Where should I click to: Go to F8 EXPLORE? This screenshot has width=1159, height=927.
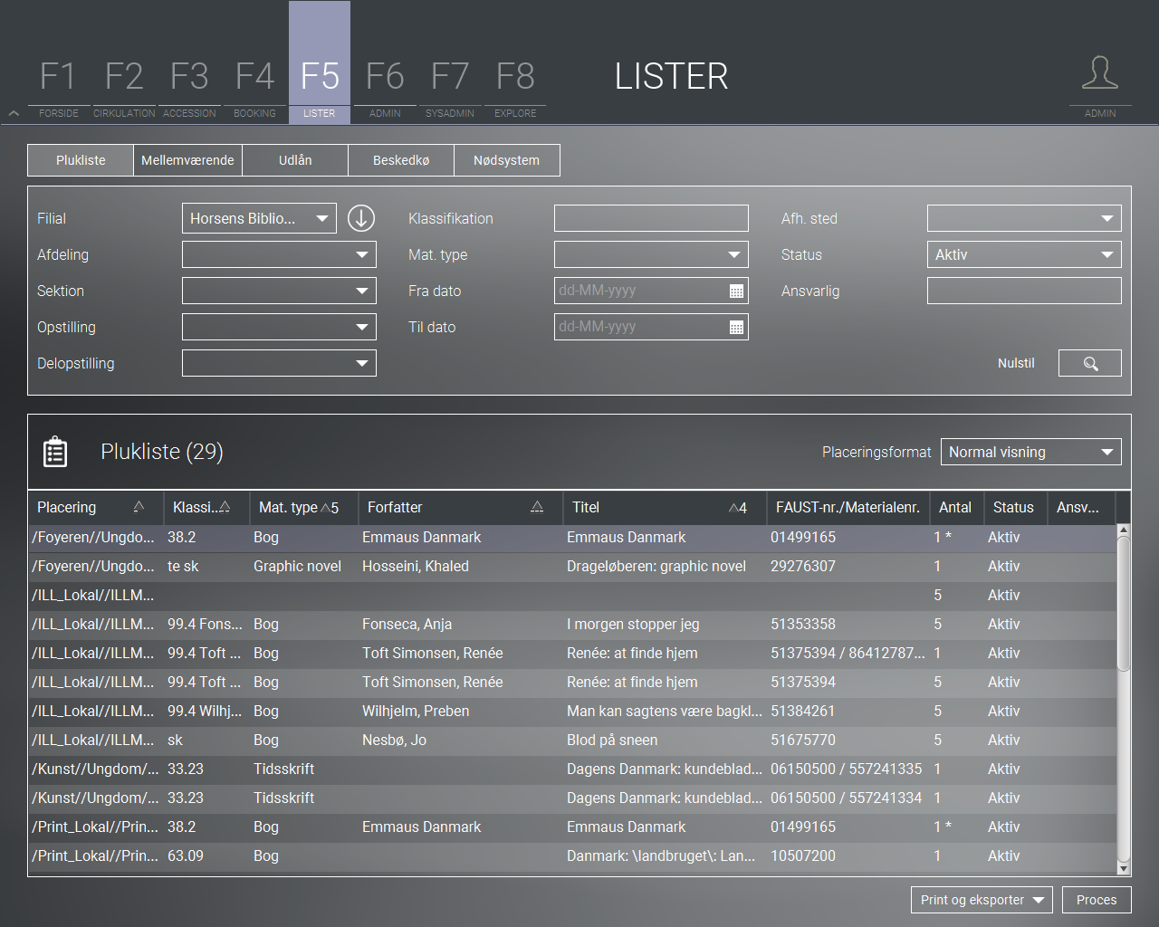pos(515,88)
